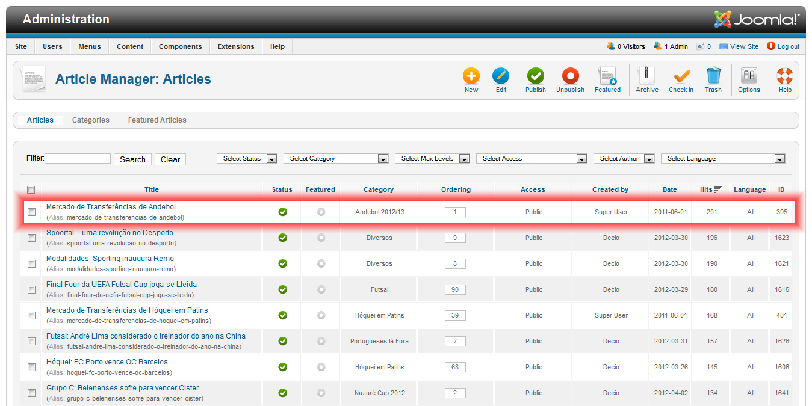Click the Search button next to the filter
Screen dimensions: 812x406
pos(132,159)
